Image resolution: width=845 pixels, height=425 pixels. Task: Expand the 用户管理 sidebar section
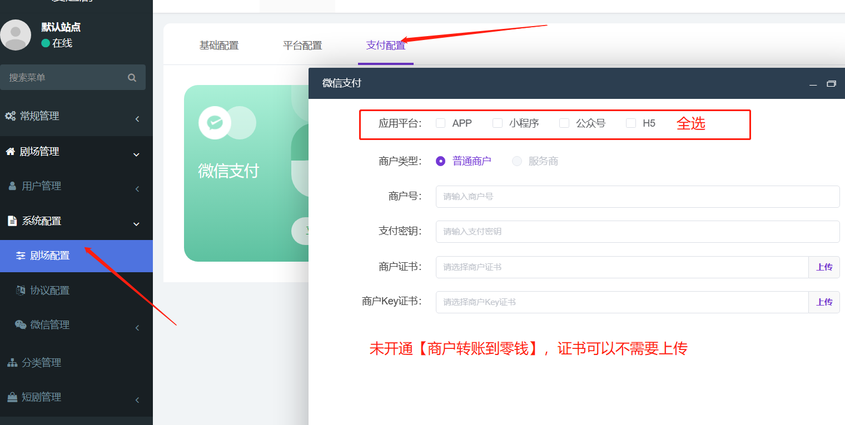coord(137,189)
